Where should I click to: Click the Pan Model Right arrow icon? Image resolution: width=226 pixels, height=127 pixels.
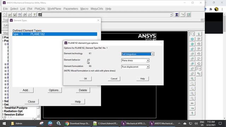coord(192,108)
